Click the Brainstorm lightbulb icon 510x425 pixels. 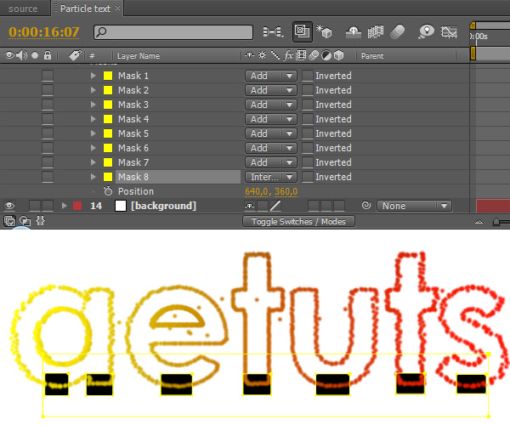(x=426, y=31)
